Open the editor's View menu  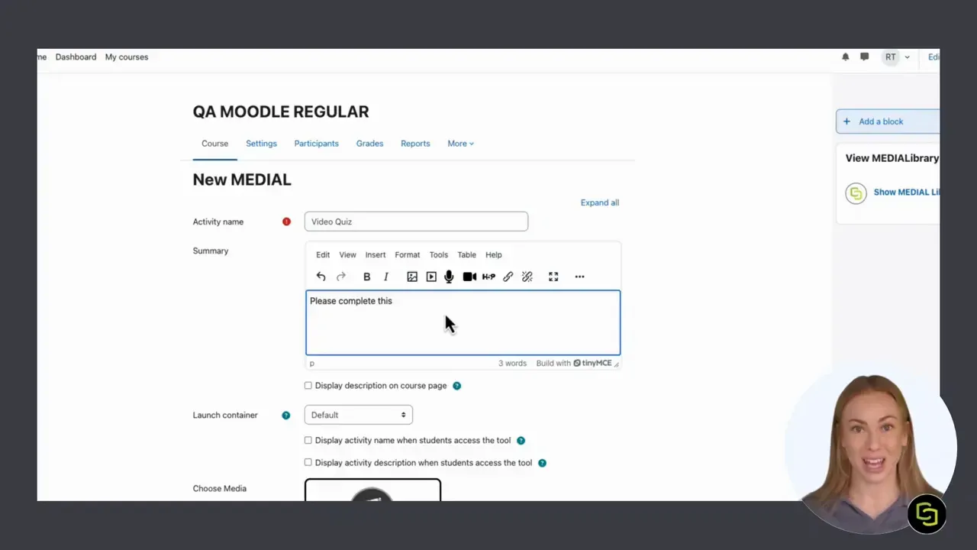pyautogui.click(x=347, y=255)
